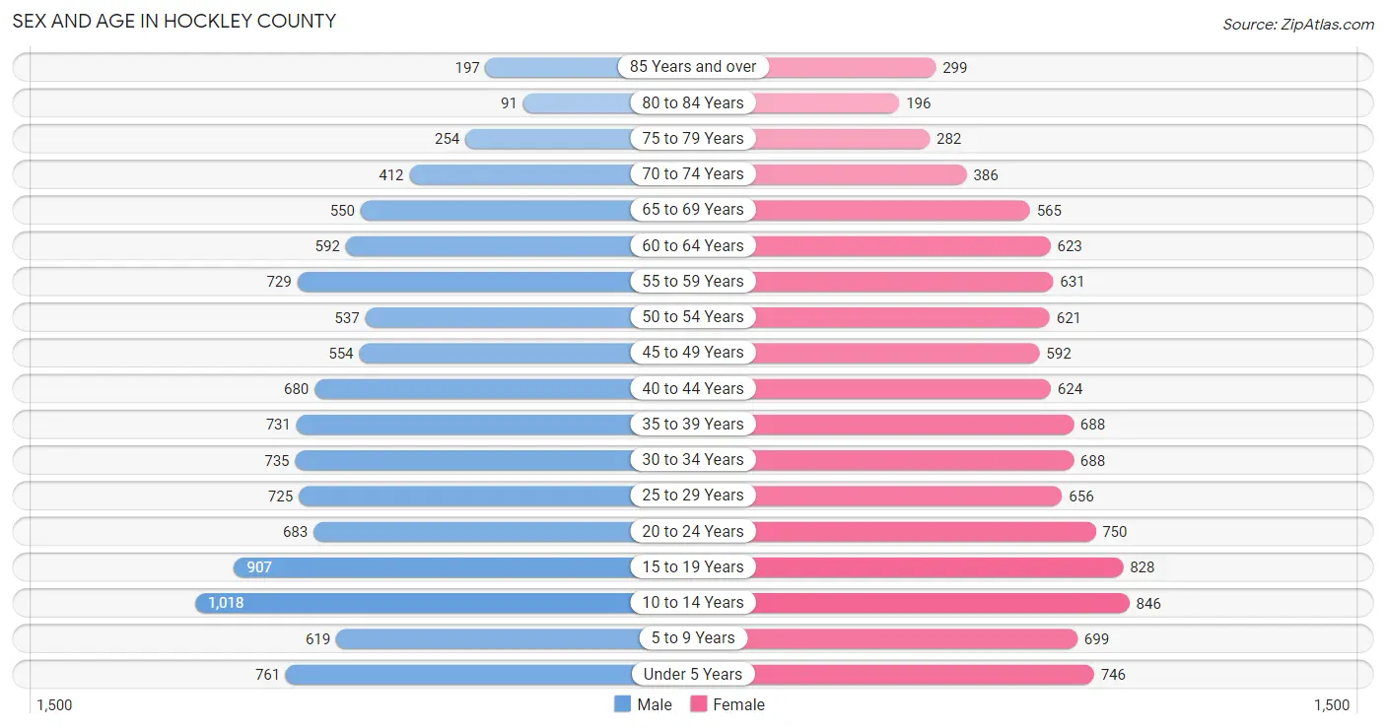Toggle the Male legend label

tap(655, 704)
